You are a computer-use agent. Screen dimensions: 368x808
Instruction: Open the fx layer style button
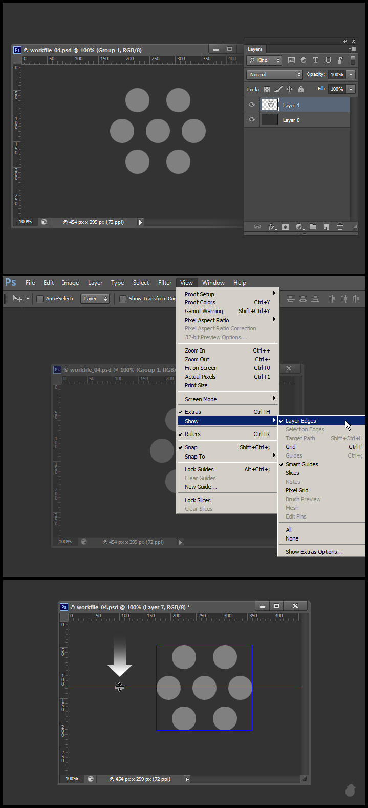[272, 227]
